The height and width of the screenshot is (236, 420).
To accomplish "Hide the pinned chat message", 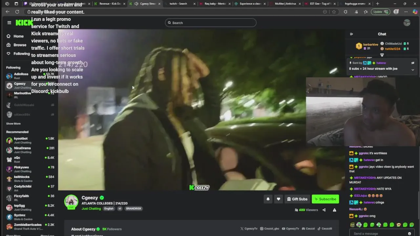I will [x=413, y=63].
